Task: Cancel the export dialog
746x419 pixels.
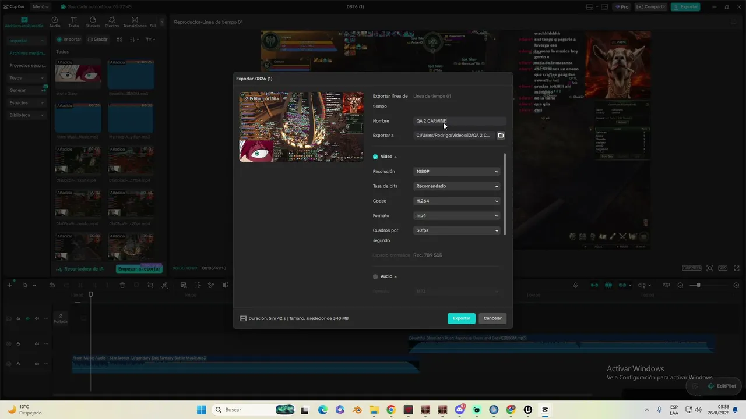Action: tap(492, 318)
